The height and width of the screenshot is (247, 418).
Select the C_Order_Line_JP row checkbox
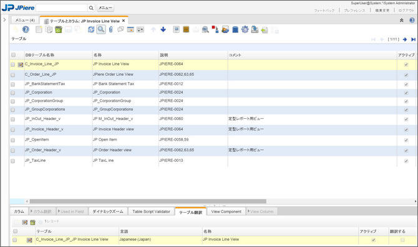pos(13,75)
